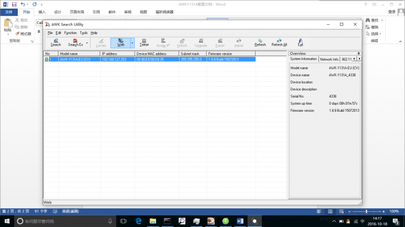
Task: Open the Web console toolbar button
Action: (x=120, y=43)
